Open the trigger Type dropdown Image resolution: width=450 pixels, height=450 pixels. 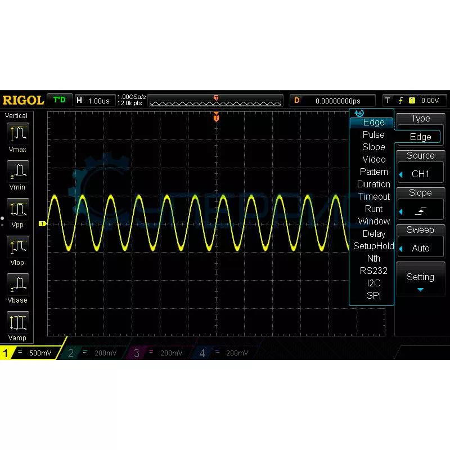point(420,137)
